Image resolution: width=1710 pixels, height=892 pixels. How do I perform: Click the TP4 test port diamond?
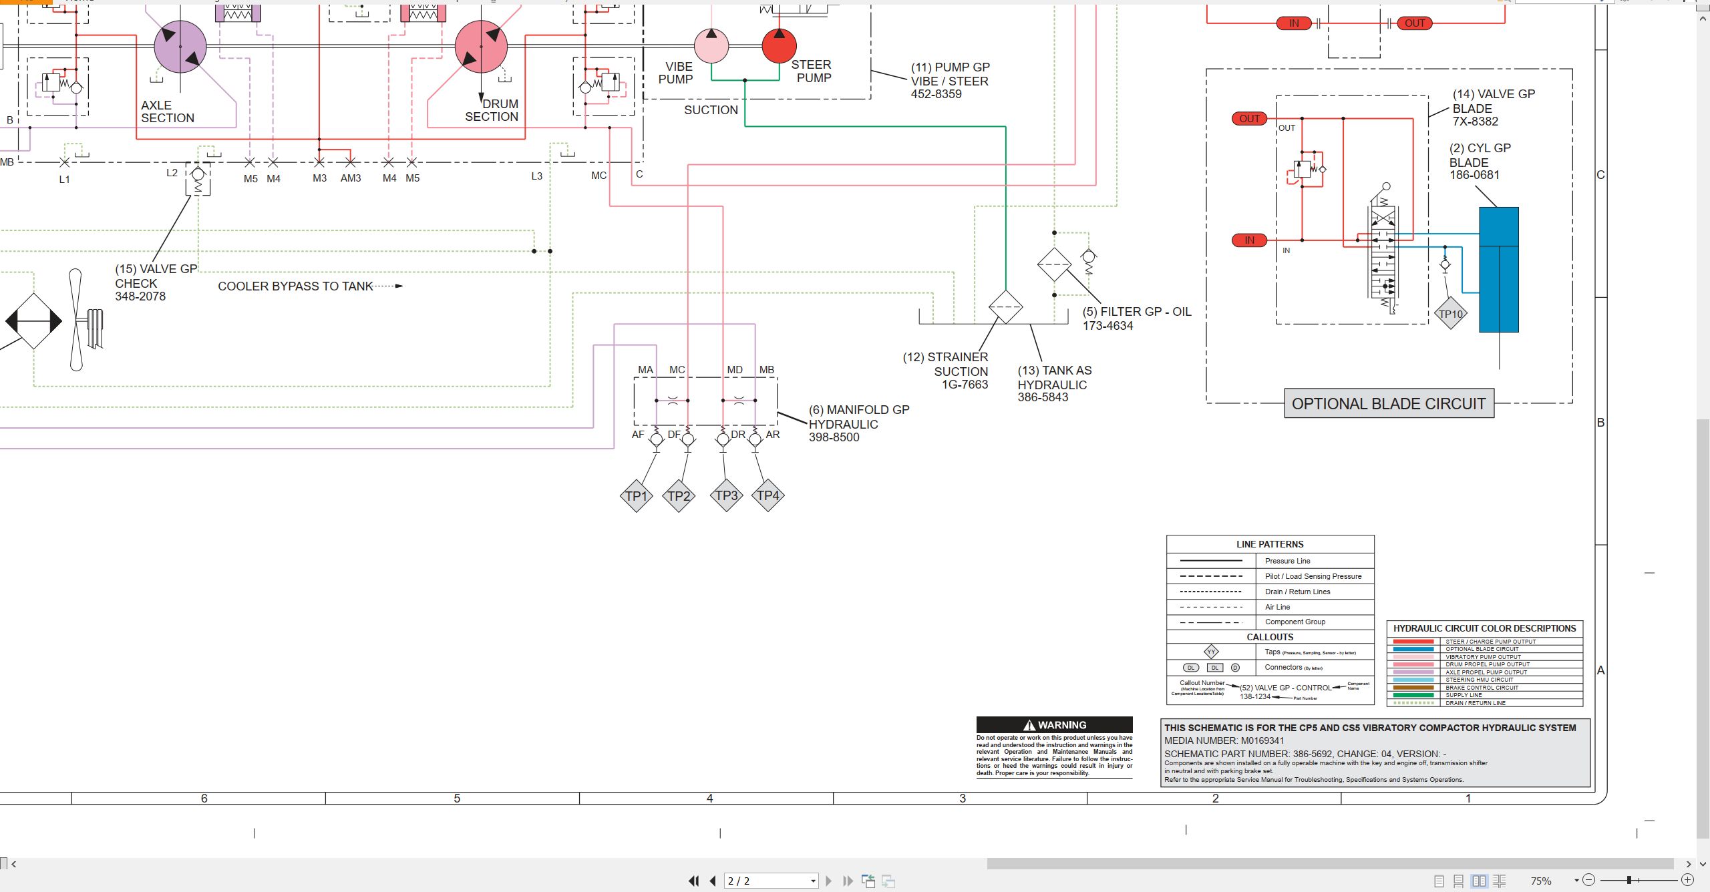[x=768, y=495]
